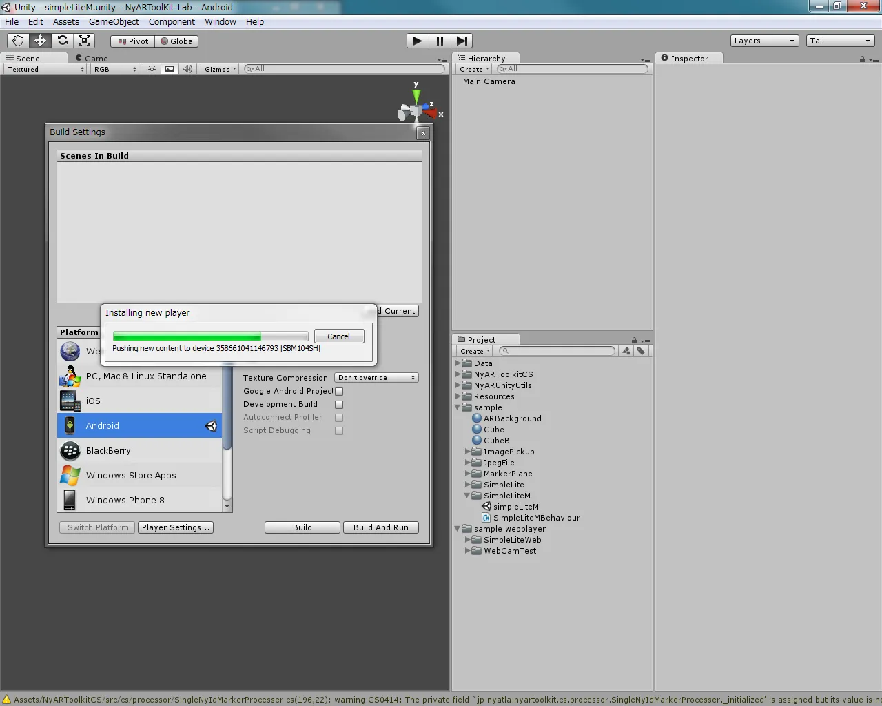
Task: Click the simpleLiteM scene icon
Action: (x=486, y=507)
